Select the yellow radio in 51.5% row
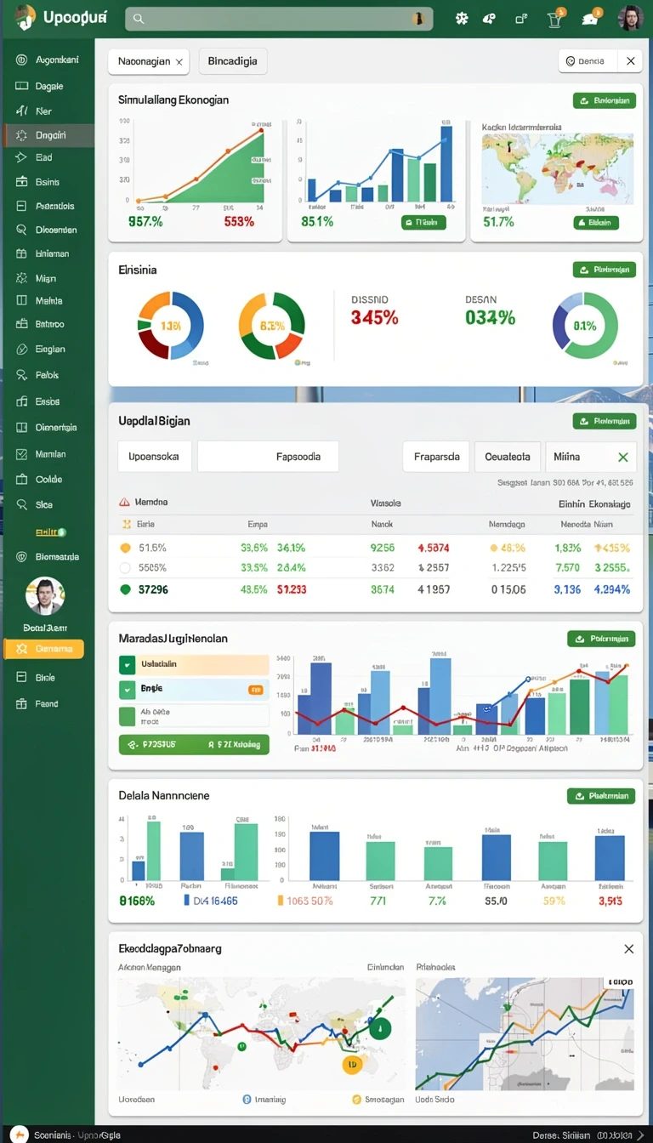 [x=125, y=549]
